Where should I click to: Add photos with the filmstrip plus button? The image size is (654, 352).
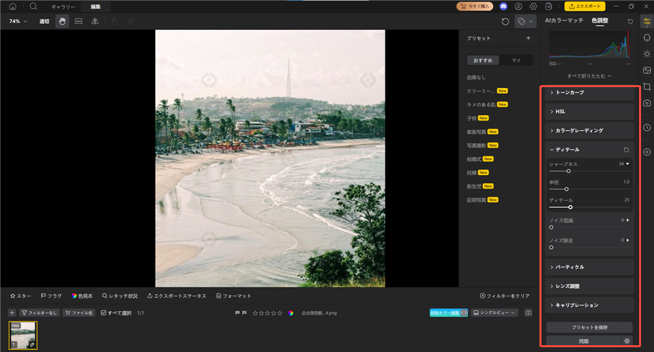(x=12, y=313)
